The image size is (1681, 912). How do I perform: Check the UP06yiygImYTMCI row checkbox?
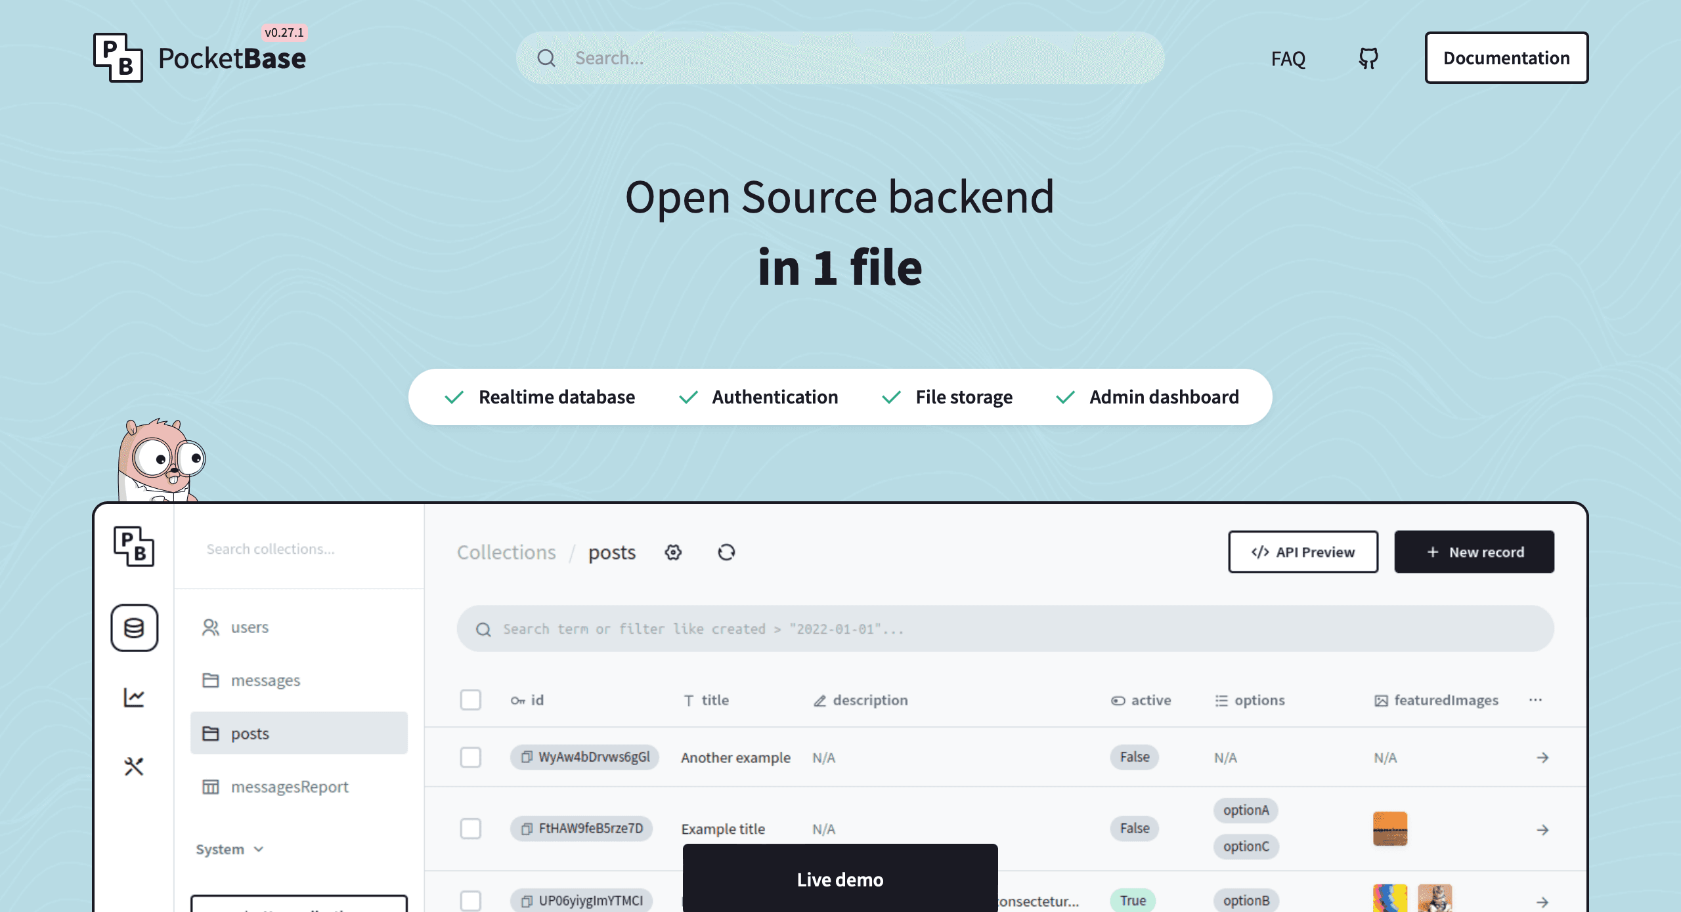click(470, 901)
